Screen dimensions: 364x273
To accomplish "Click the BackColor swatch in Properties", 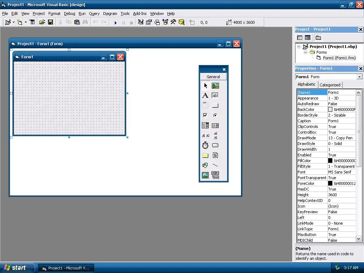I will point(330,109).
